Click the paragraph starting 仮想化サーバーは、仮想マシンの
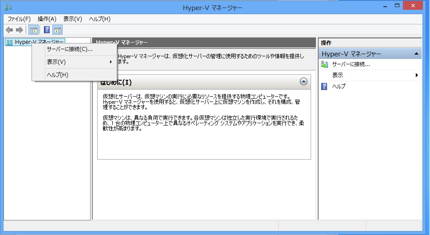 point(201,102)
